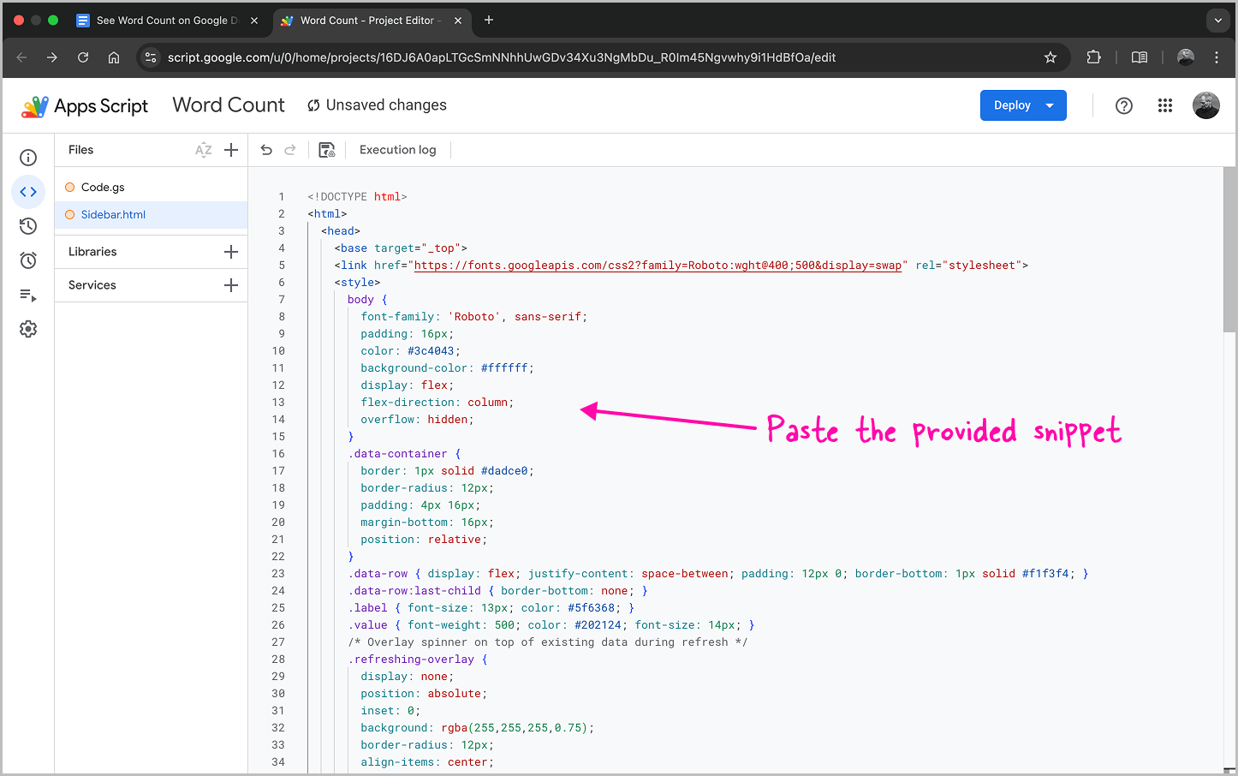Open the Triggers alarm-clock icon
The width and height of the screenshot is (1238, 776).
tap(28, 260)
